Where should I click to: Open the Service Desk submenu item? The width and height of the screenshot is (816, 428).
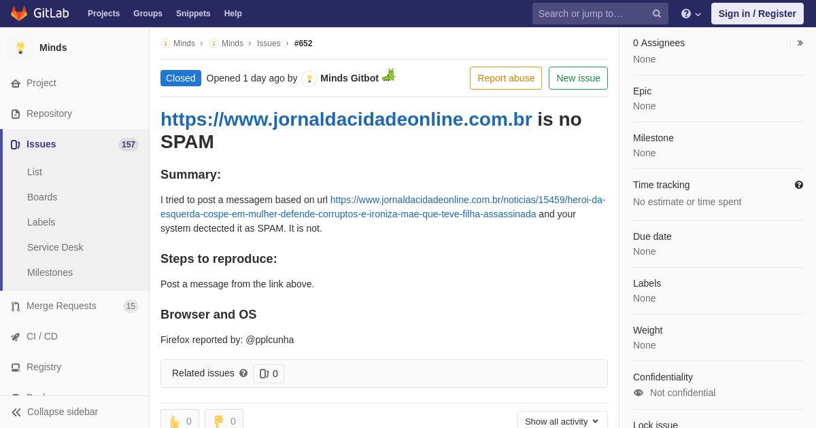55,247
